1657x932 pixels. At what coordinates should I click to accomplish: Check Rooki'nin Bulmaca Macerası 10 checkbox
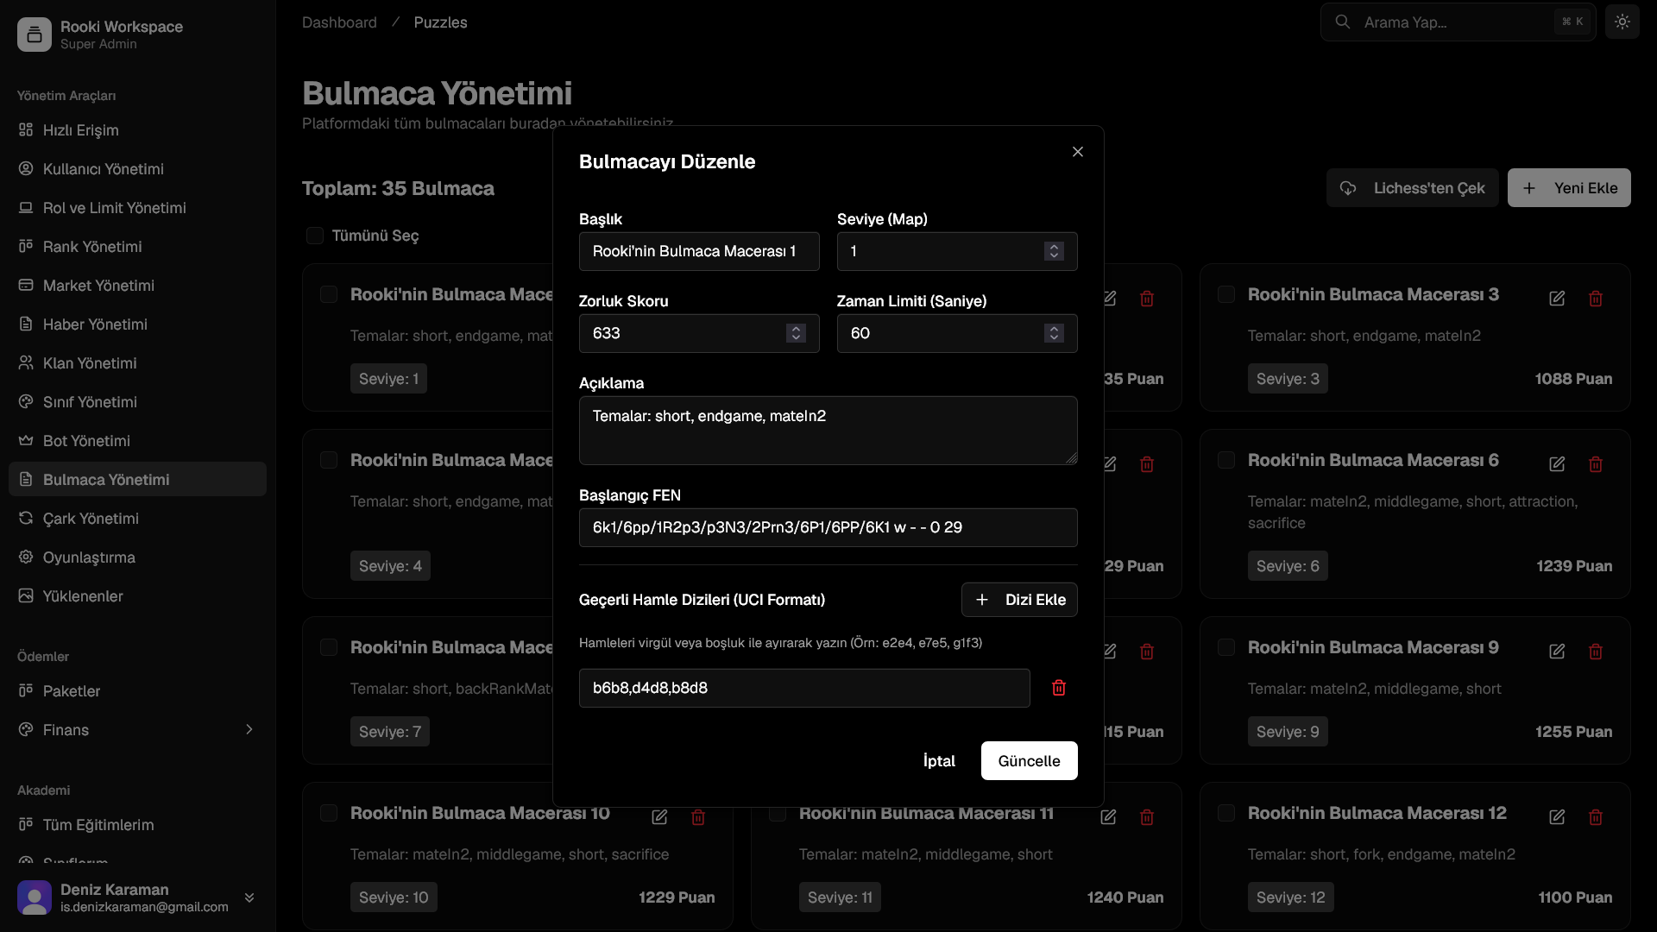coord(329,813)
